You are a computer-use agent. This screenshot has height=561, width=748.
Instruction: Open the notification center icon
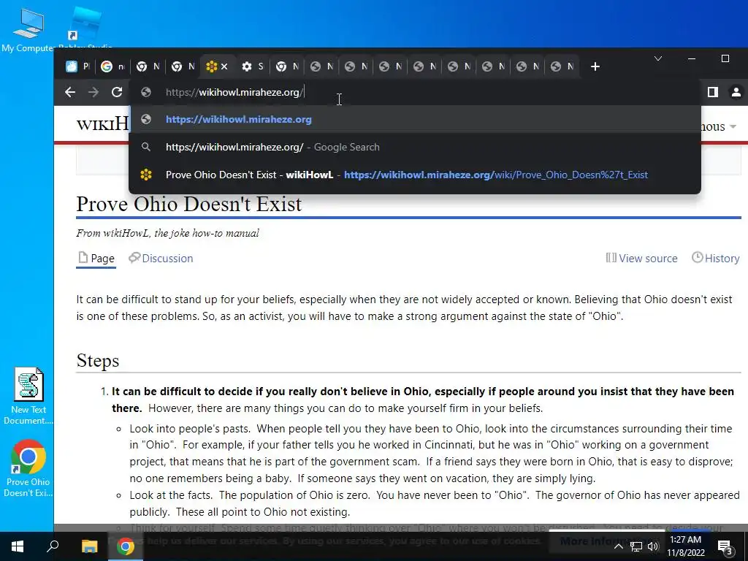(725, 546)
